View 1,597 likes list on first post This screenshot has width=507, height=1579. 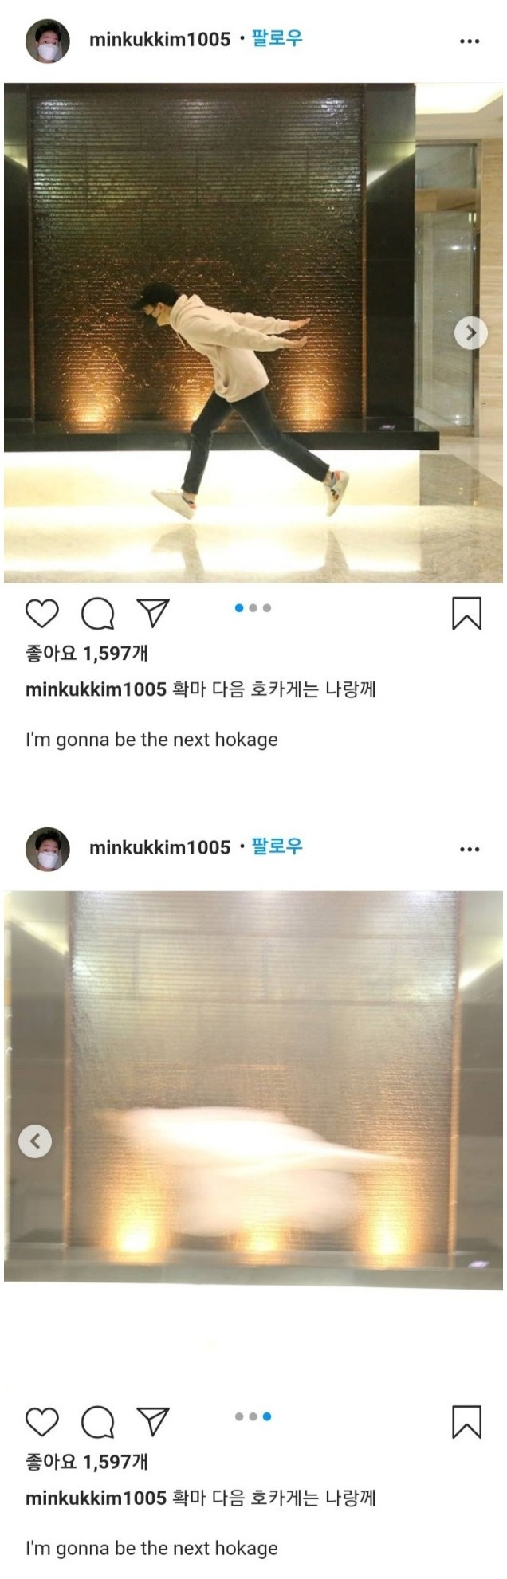click(87, 654)
